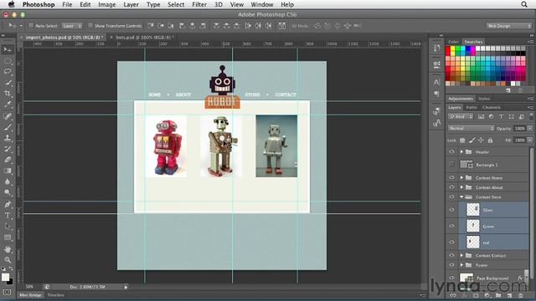Screen dimensions: 536x301
Task: Expand the Content Home group
Action: [461, 178]
